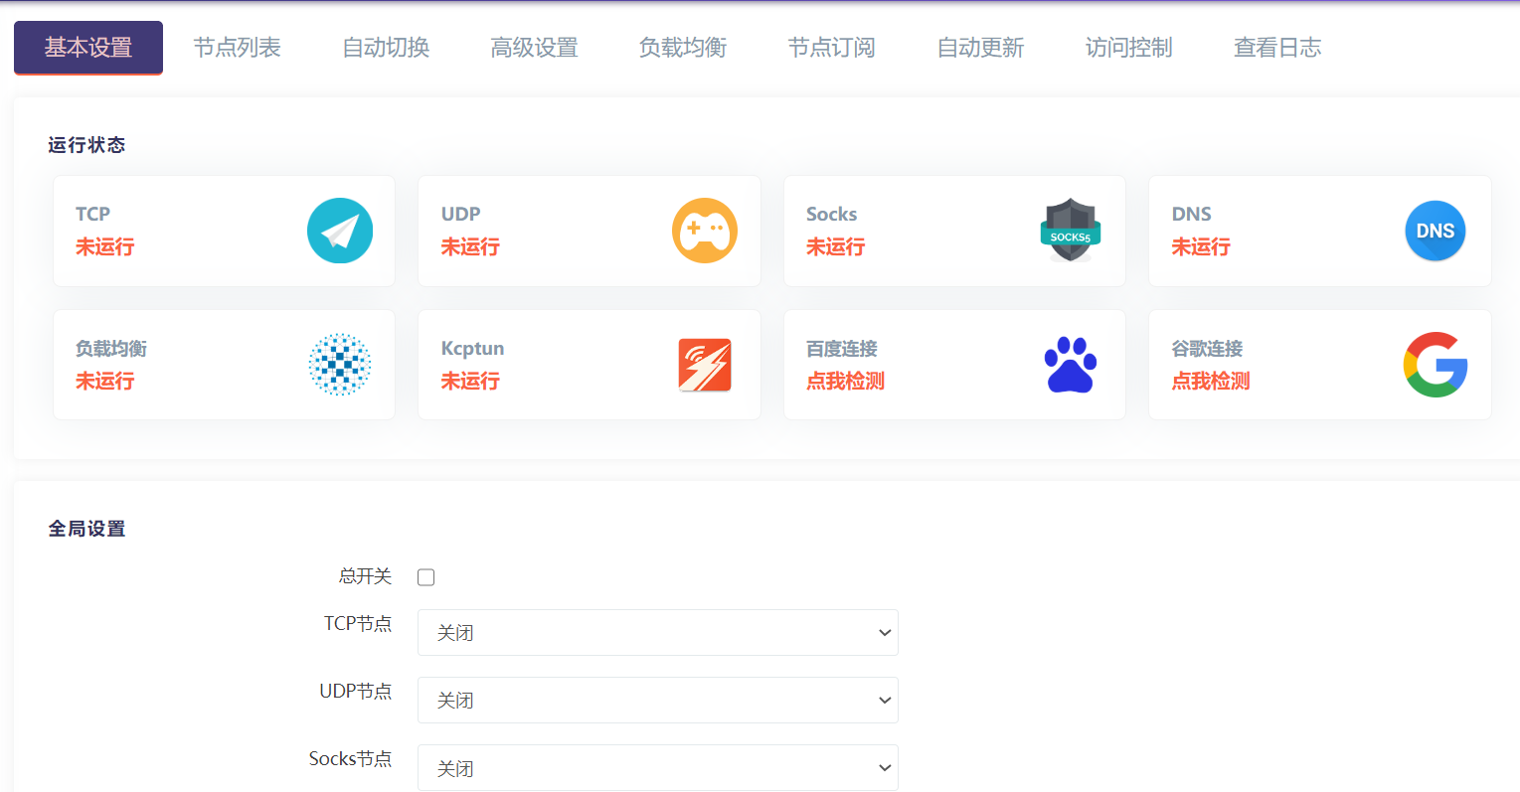
Task: Open the 高级设置 tab
Action: coord(534,47)
